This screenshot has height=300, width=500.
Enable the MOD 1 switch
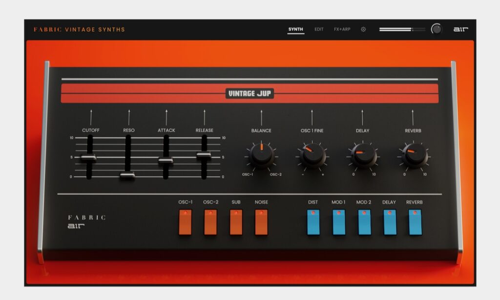[x=338, y=222]
